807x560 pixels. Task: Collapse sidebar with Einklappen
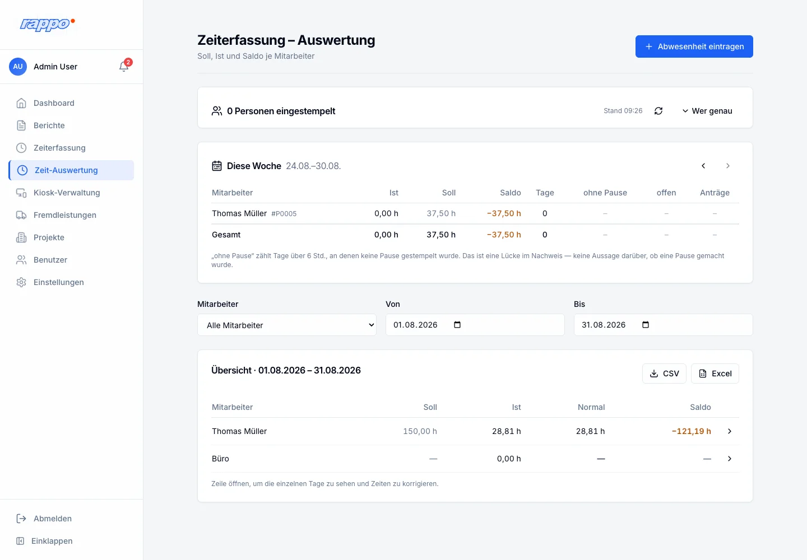pos(71,541)
